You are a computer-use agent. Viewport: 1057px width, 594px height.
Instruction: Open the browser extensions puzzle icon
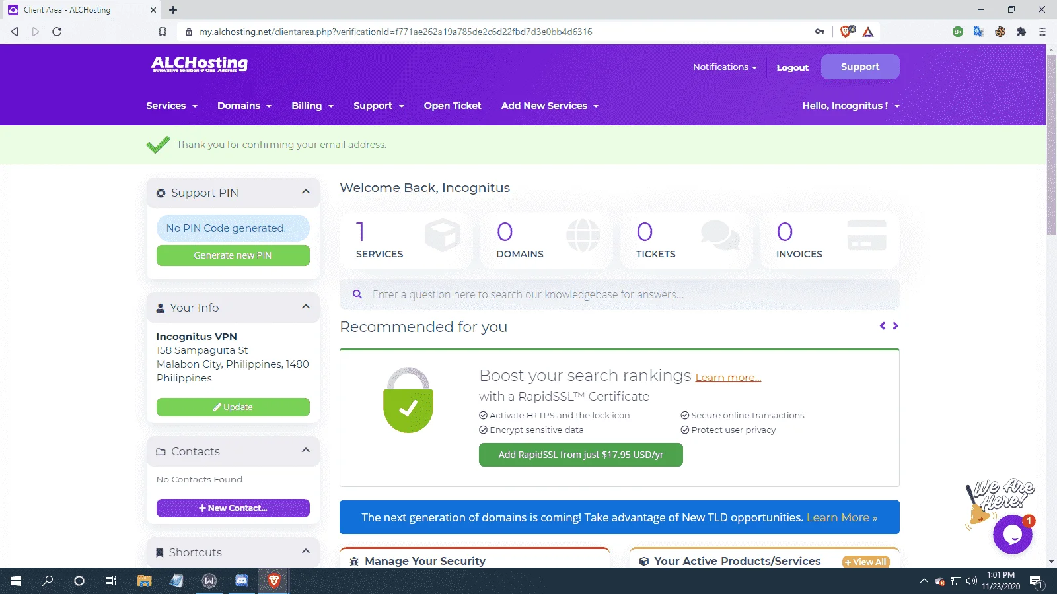coord(1021,32)
